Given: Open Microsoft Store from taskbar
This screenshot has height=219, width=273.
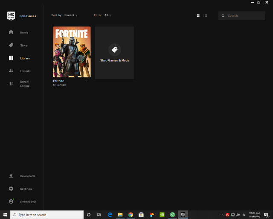Looking at the screenshot, I should click(x=141, y=215).
